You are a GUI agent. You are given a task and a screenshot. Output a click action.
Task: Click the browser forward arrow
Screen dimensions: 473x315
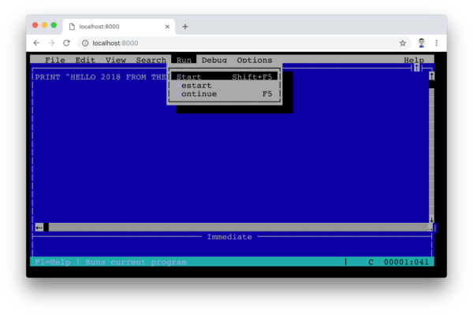pyautogui.click(x=51, y=43)
